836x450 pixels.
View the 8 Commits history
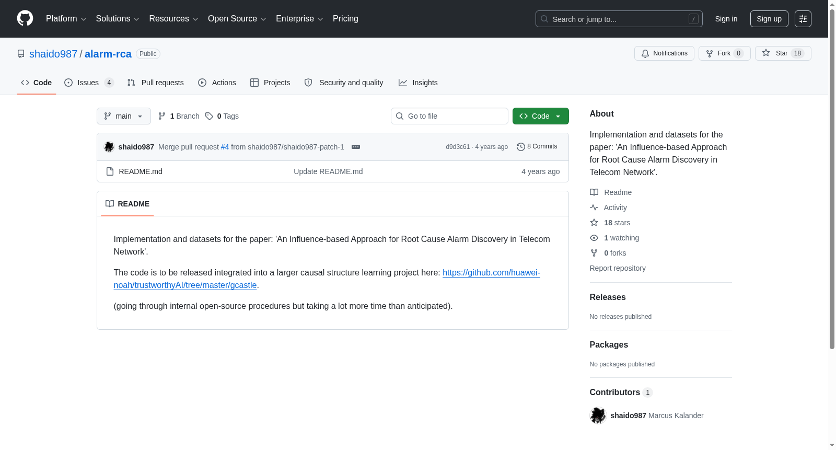point(537,146)
